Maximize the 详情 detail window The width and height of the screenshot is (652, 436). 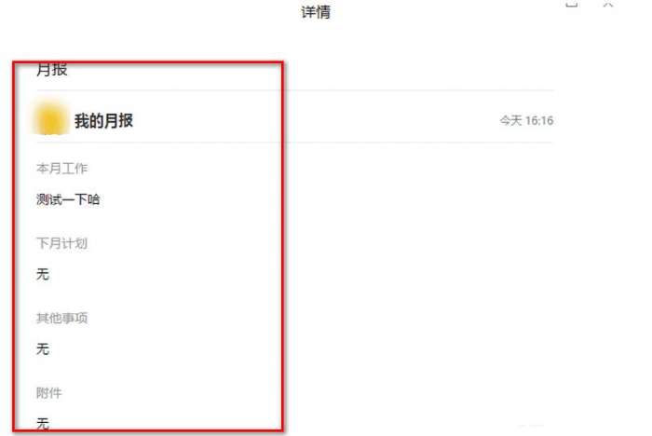pos(572,4)
